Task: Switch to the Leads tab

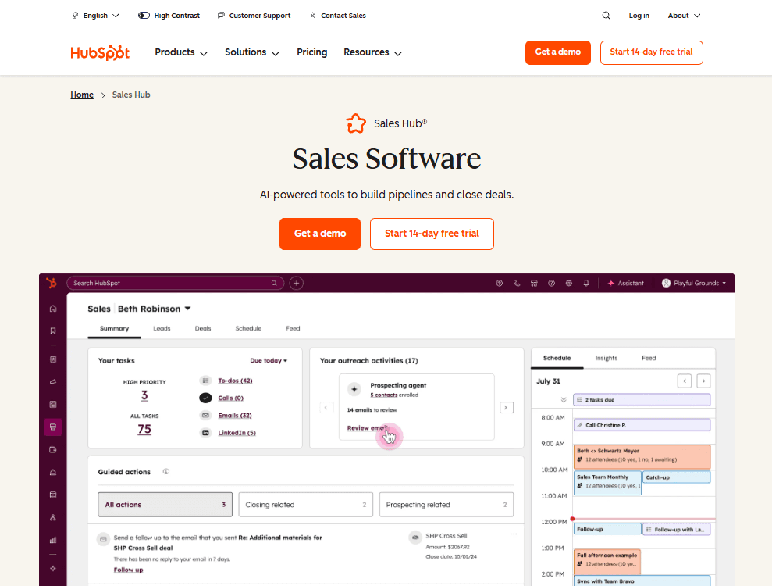Action: [x=162, y=328]
